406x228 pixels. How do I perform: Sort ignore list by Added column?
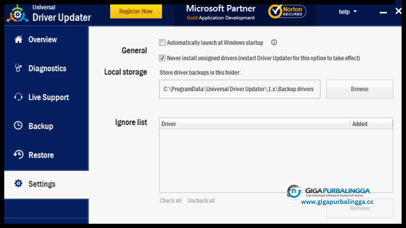[x=371, y=124]
